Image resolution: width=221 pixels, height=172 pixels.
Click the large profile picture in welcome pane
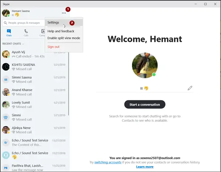(145, 65)
